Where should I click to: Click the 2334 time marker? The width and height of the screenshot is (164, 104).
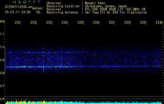pos(65,23)
